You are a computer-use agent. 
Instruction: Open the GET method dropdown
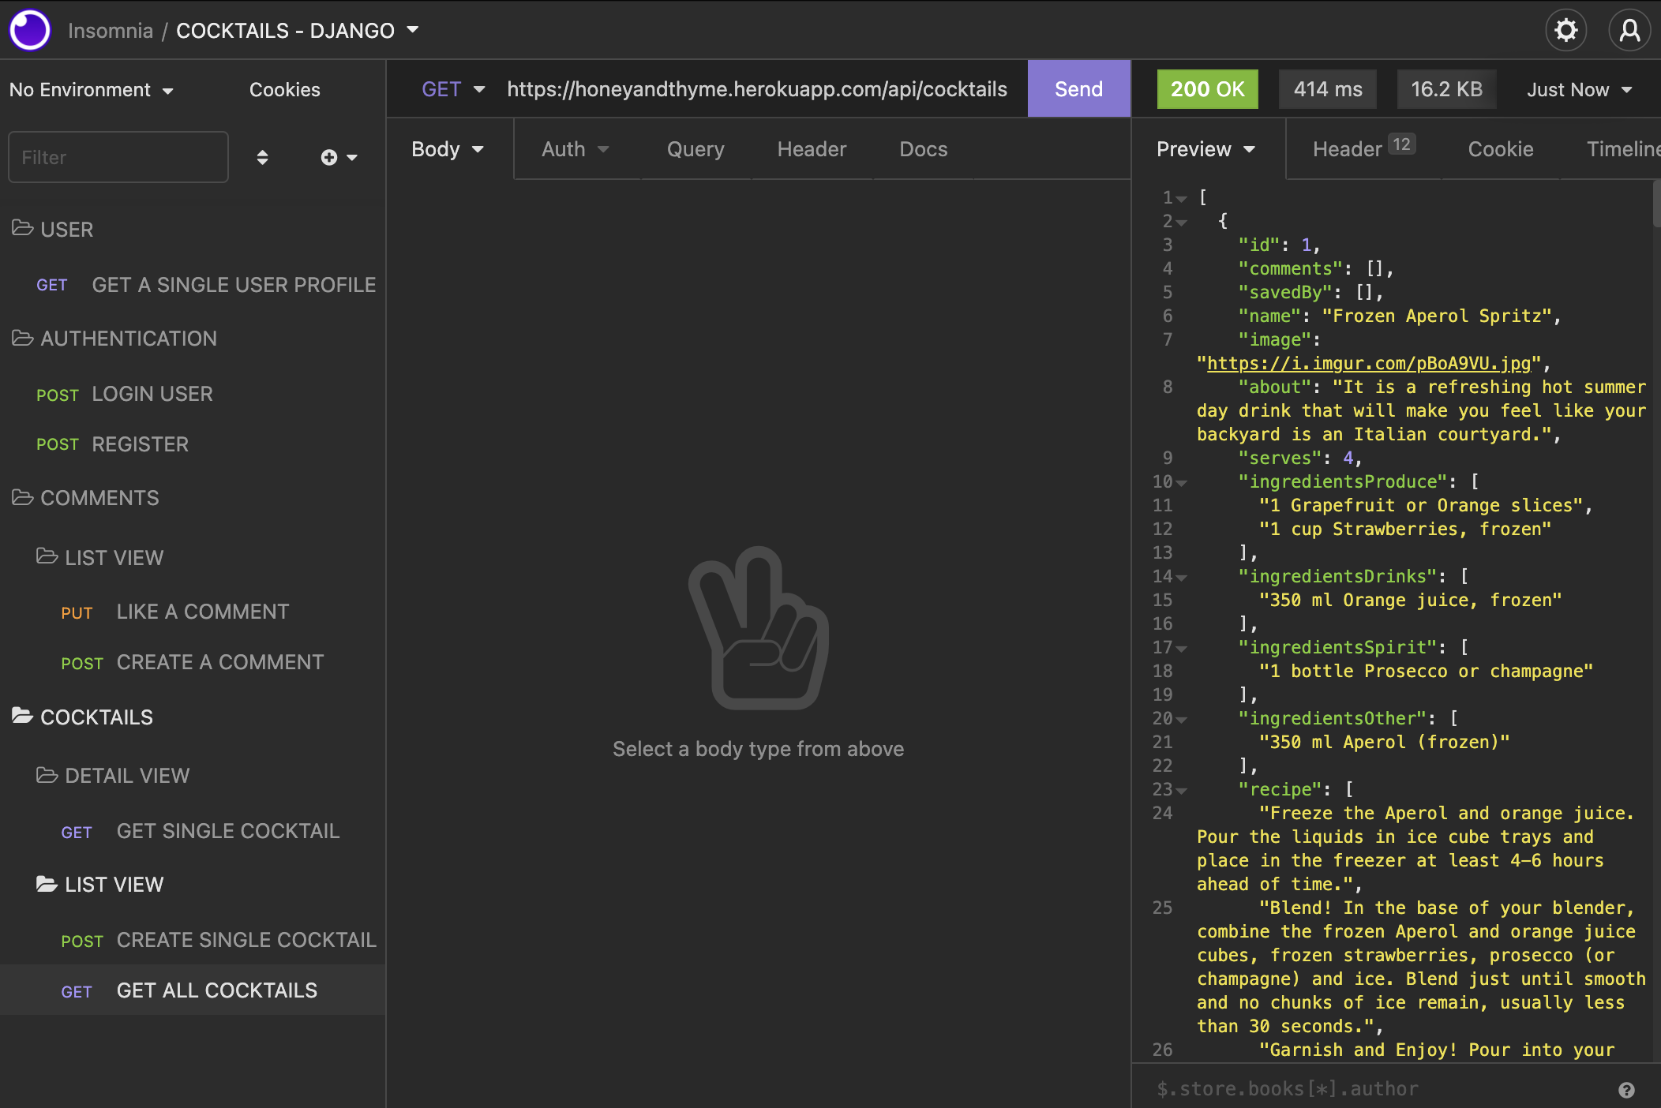tap(452, 89)
